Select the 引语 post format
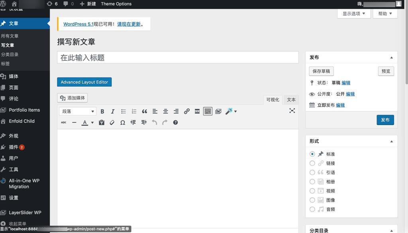 click(x=312, y=173)
